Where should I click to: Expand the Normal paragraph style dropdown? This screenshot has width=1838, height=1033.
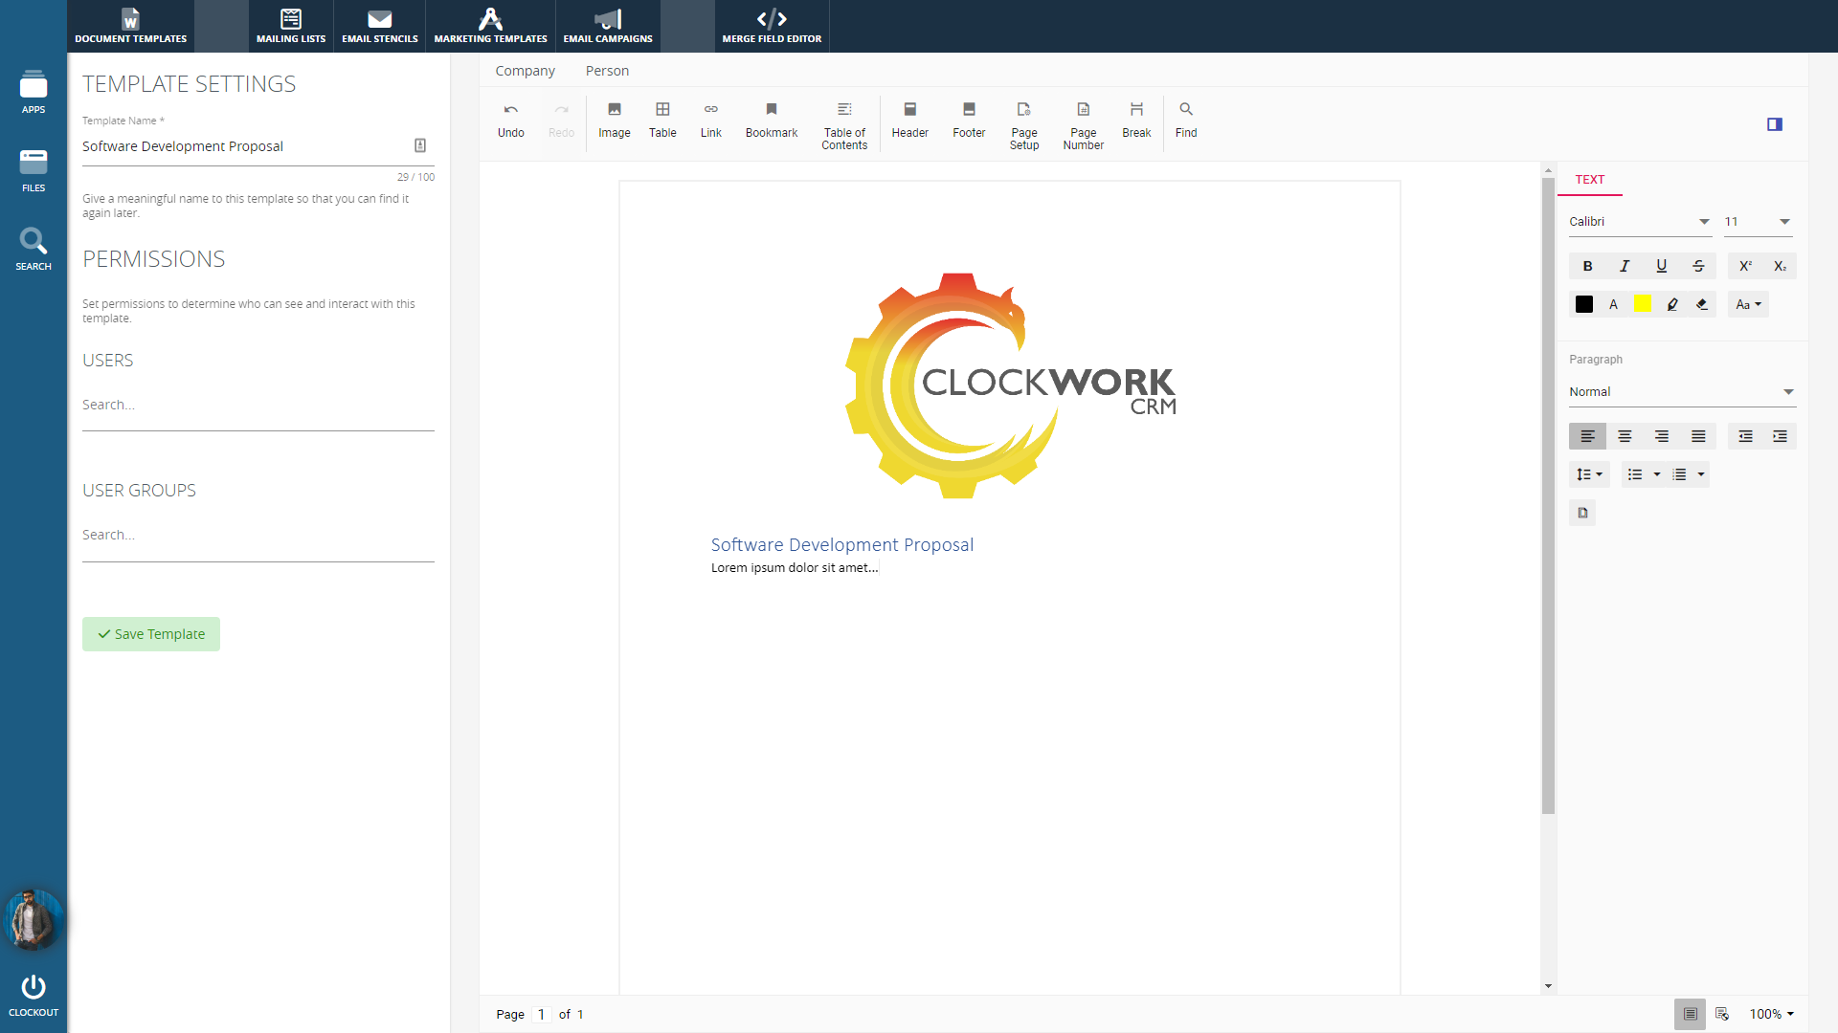(x=1681, y=391)
